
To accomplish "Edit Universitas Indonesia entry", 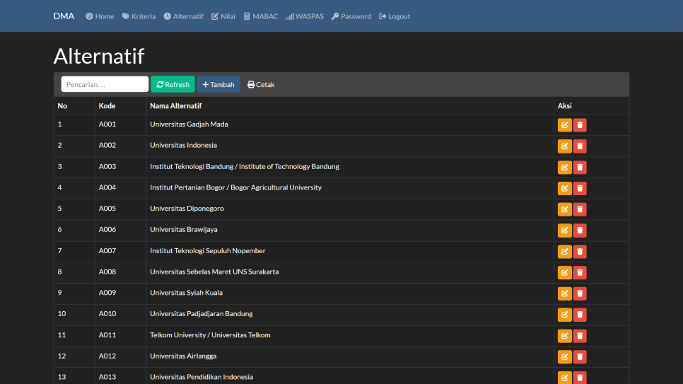I will click(564, 146).
